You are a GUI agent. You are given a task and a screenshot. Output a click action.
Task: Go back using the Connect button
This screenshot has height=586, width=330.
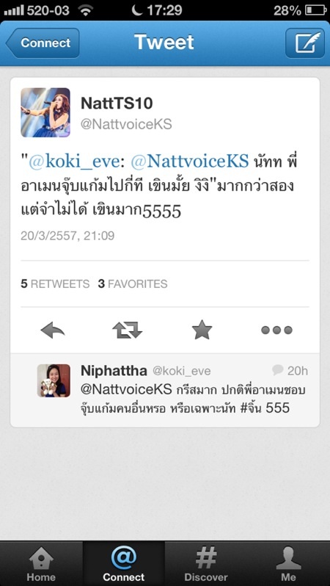43,43
